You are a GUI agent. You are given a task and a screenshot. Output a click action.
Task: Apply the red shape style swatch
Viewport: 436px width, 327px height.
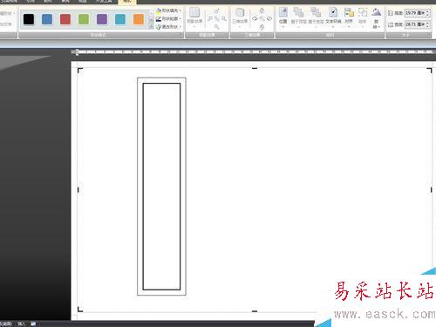65,19
